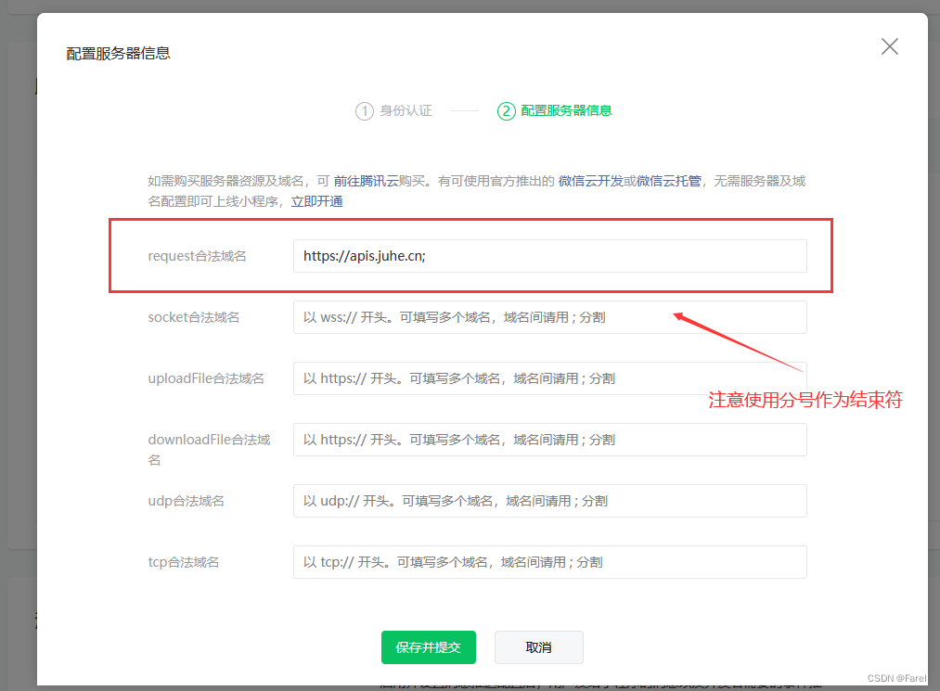
Task: Click the red annotation 注意使用分号作为结束符
Action: click(x=806, y=401)
